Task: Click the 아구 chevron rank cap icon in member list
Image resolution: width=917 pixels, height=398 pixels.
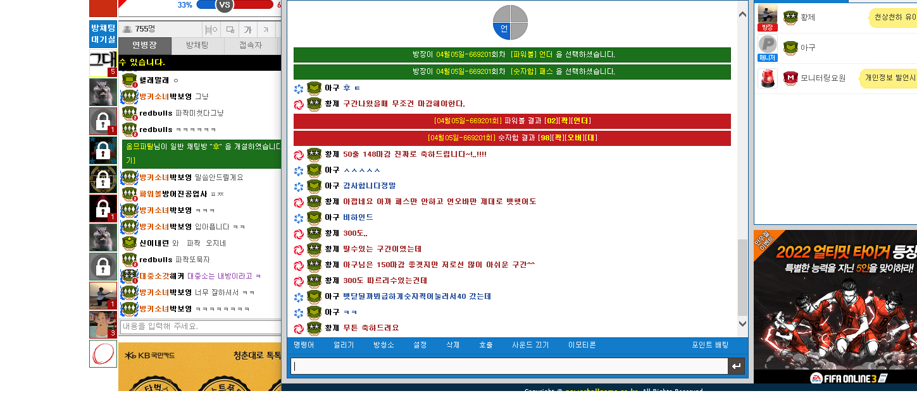Action: (x=790, y=47)
